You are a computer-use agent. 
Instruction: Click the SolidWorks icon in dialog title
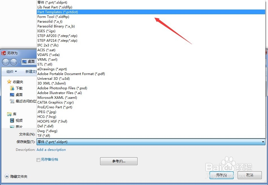4,53
